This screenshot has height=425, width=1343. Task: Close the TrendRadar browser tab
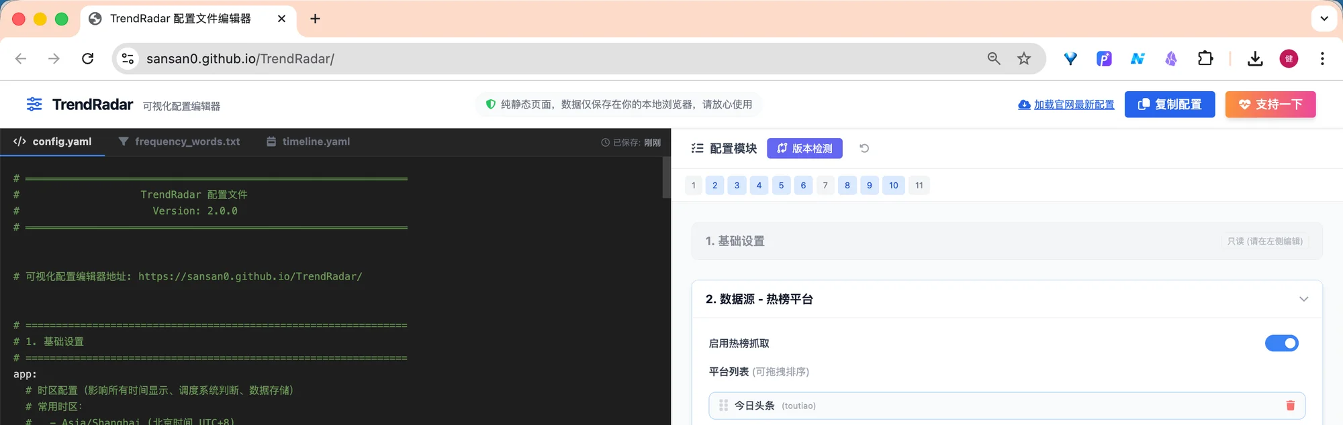tap(281, 19)
